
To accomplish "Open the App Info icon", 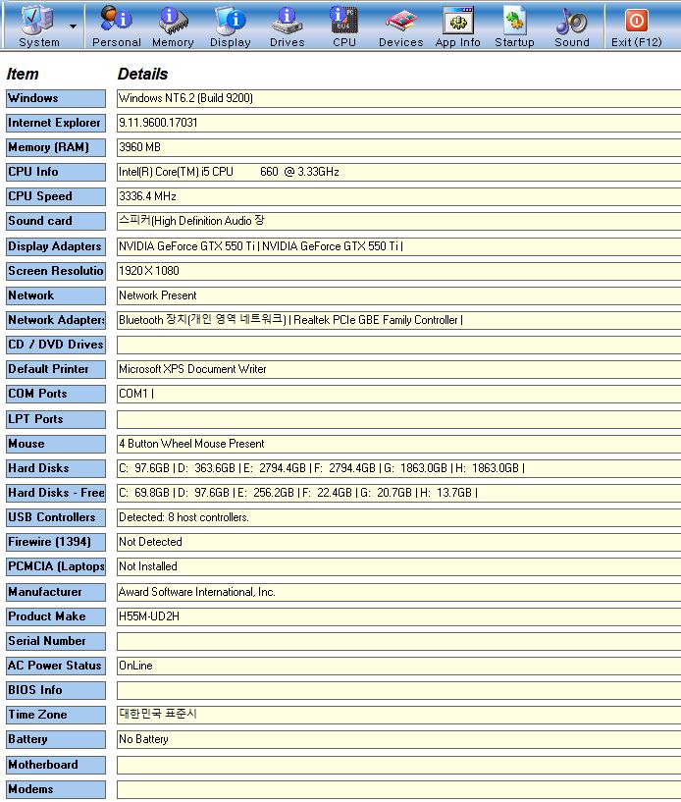I will point(457,22).
